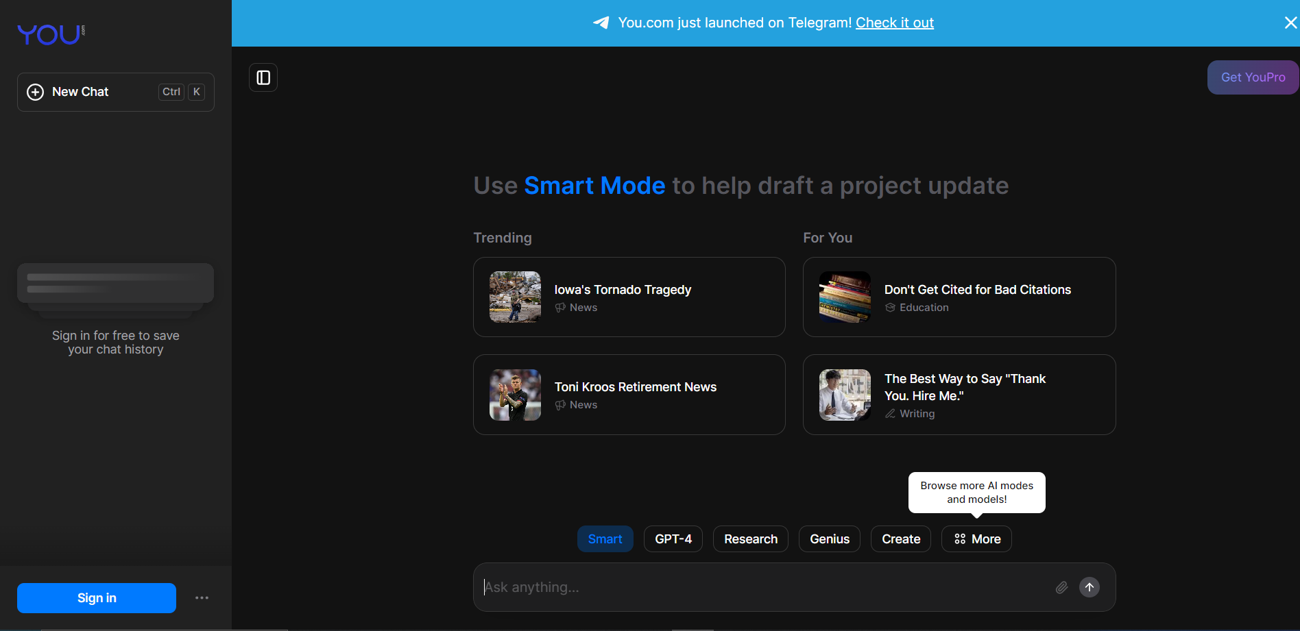1300x631 pixels.
Task: Start a New Chat
Action: [116, 92]
